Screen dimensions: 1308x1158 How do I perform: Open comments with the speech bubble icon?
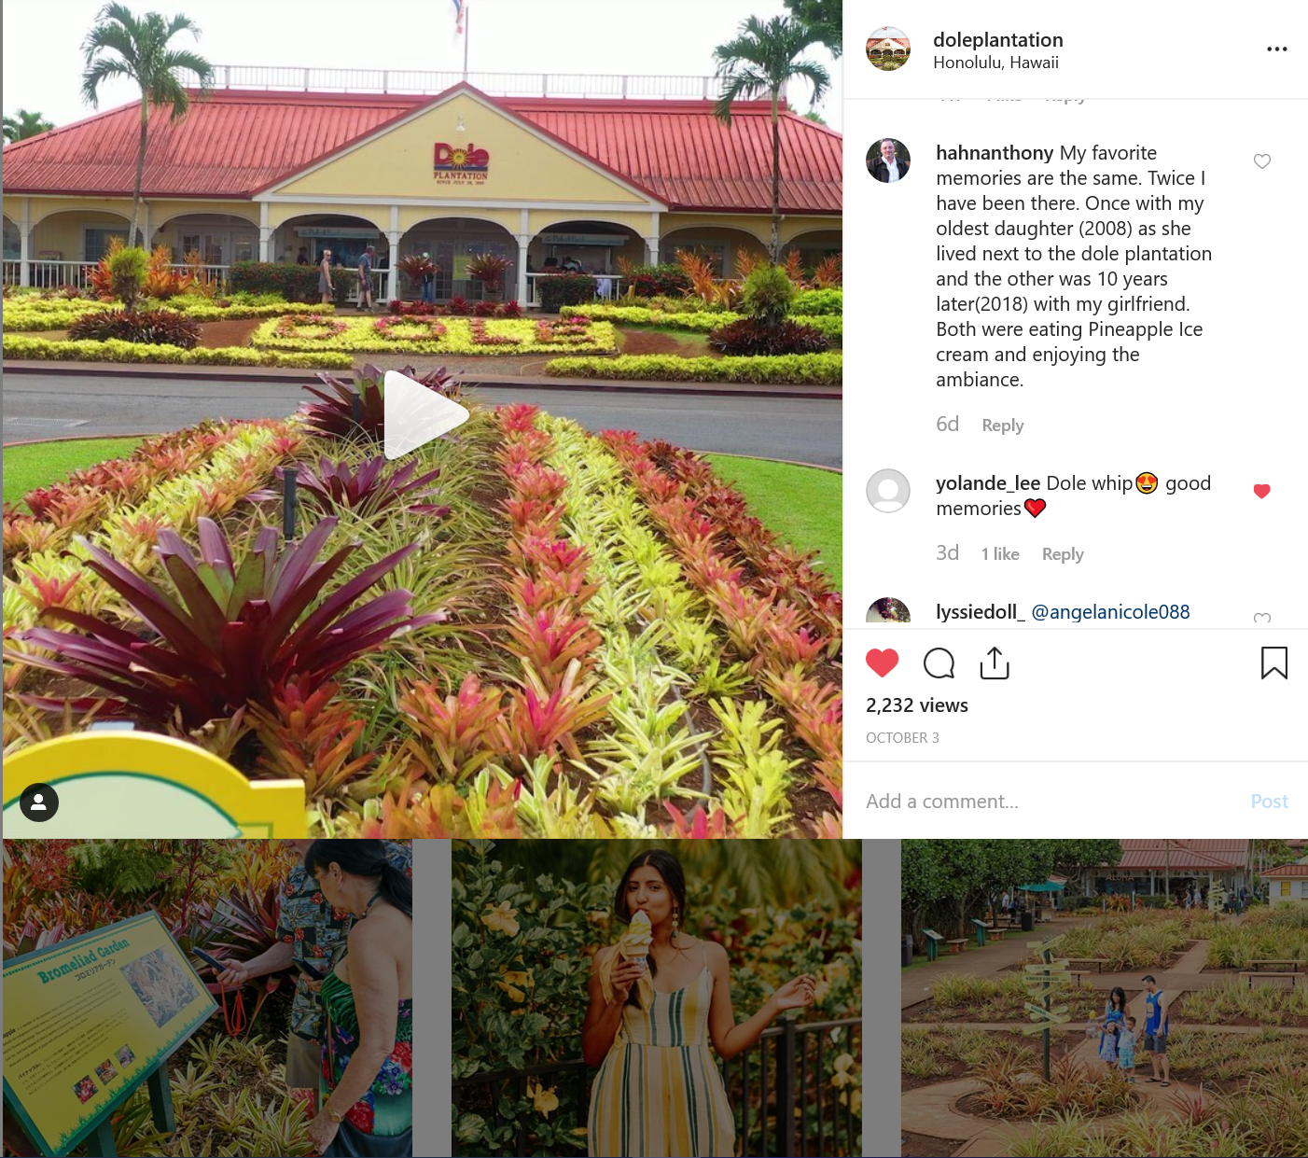click(x=939, y=663)
